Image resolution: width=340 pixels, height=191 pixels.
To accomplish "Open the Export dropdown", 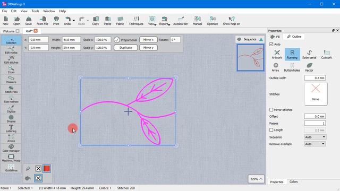I will click(164, 21).
